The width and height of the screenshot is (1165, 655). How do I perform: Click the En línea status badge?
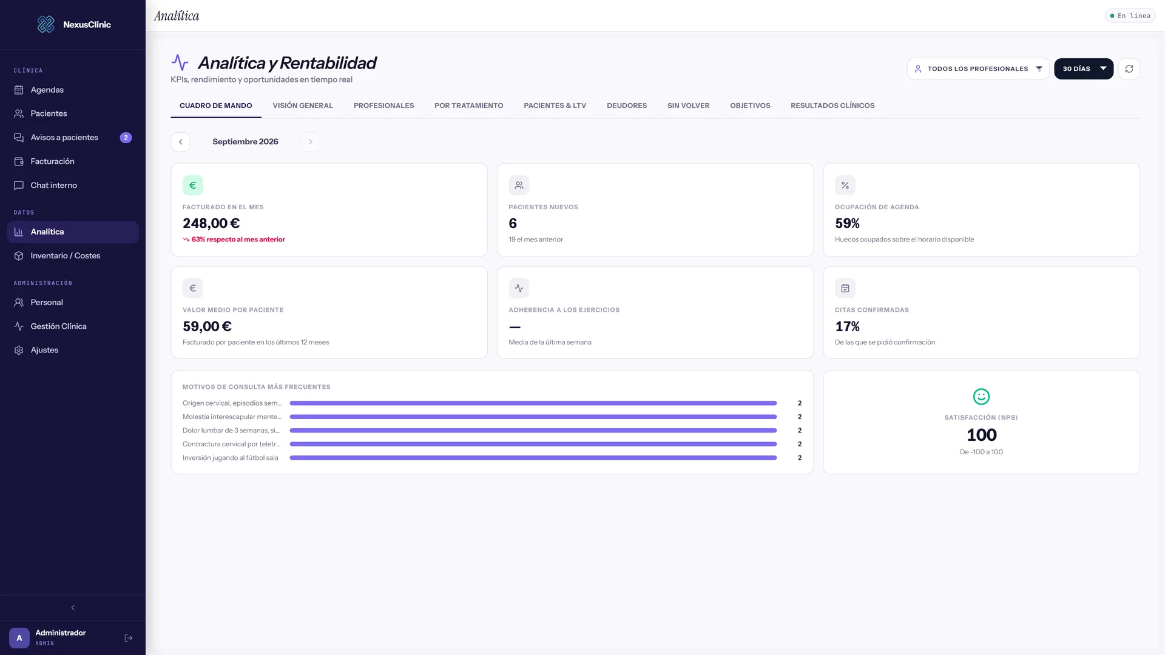pyautogui.click(x=1130, y=16)
